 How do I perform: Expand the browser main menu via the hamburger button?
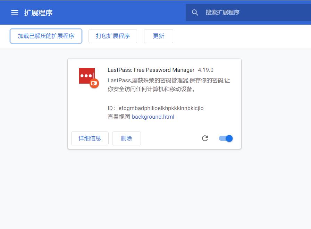15,12
